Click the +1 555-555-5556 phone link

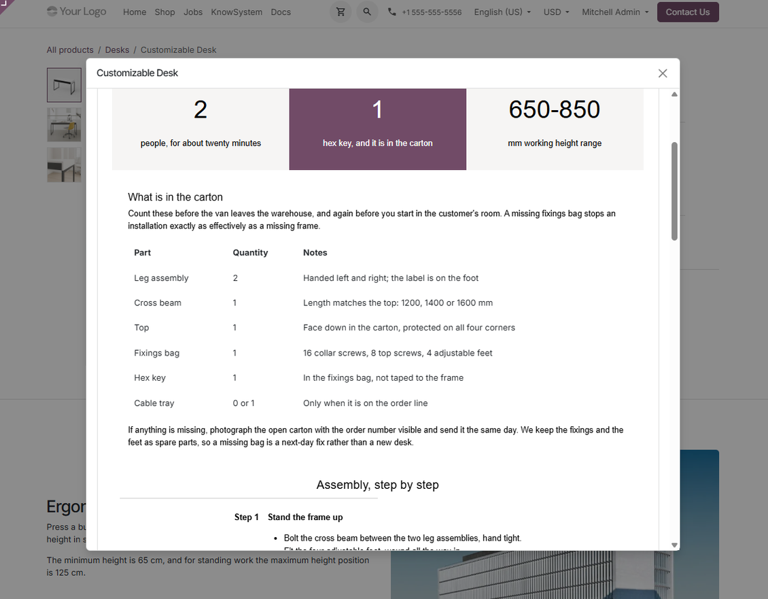tap(432, 12)
